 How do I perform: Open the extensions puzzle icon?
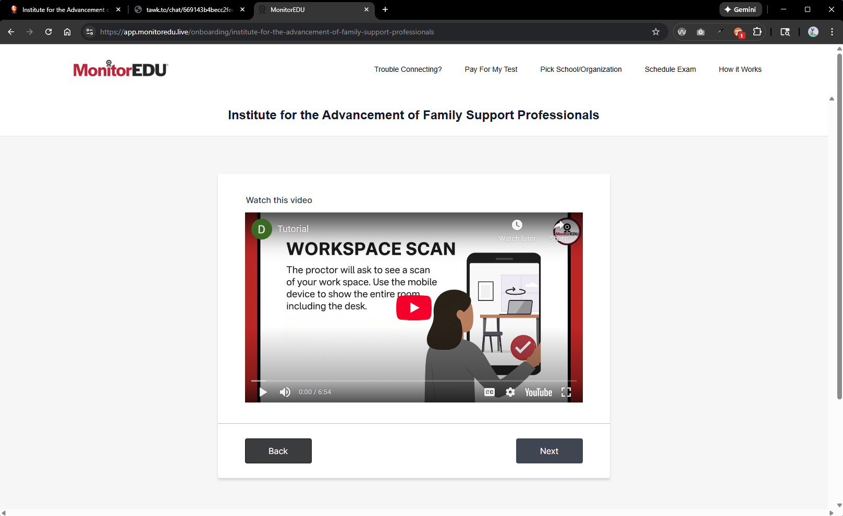tap(758, 32)
